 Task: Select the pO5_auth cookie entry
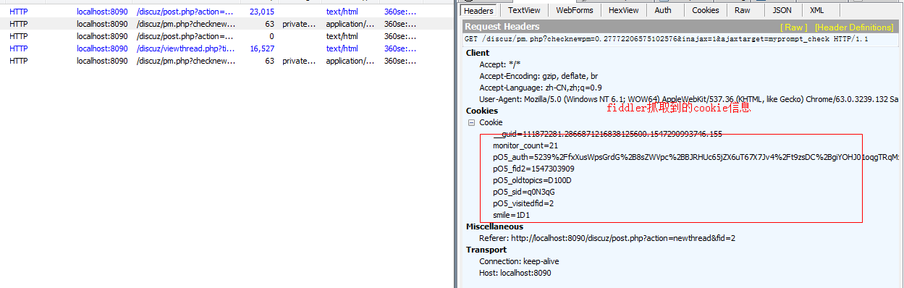(x=696, y=157)
